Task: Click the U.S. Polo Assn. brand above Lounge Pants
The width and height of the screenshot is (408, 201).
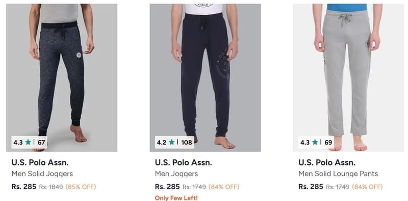Action: (327, 162)
